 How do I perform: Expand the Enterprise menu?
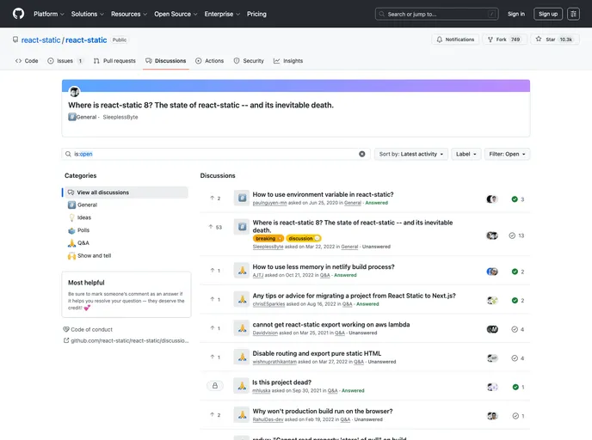pos(222,14)
